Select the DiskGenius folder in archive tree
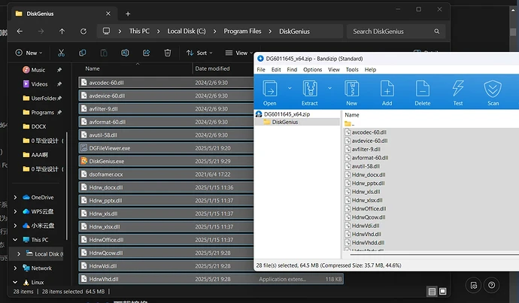 284,122
